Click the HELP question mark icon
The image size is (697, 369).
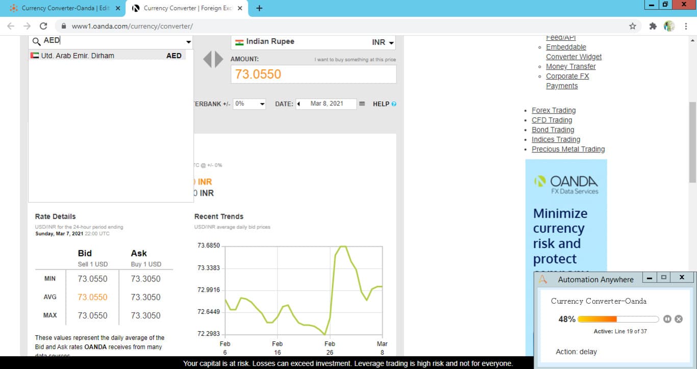point(393,104)
